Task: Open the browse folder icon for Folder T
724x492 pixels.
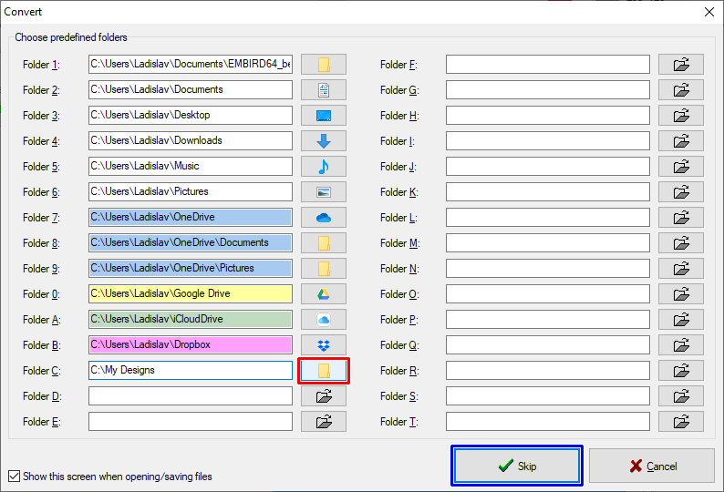Action: tap(681, 422)
